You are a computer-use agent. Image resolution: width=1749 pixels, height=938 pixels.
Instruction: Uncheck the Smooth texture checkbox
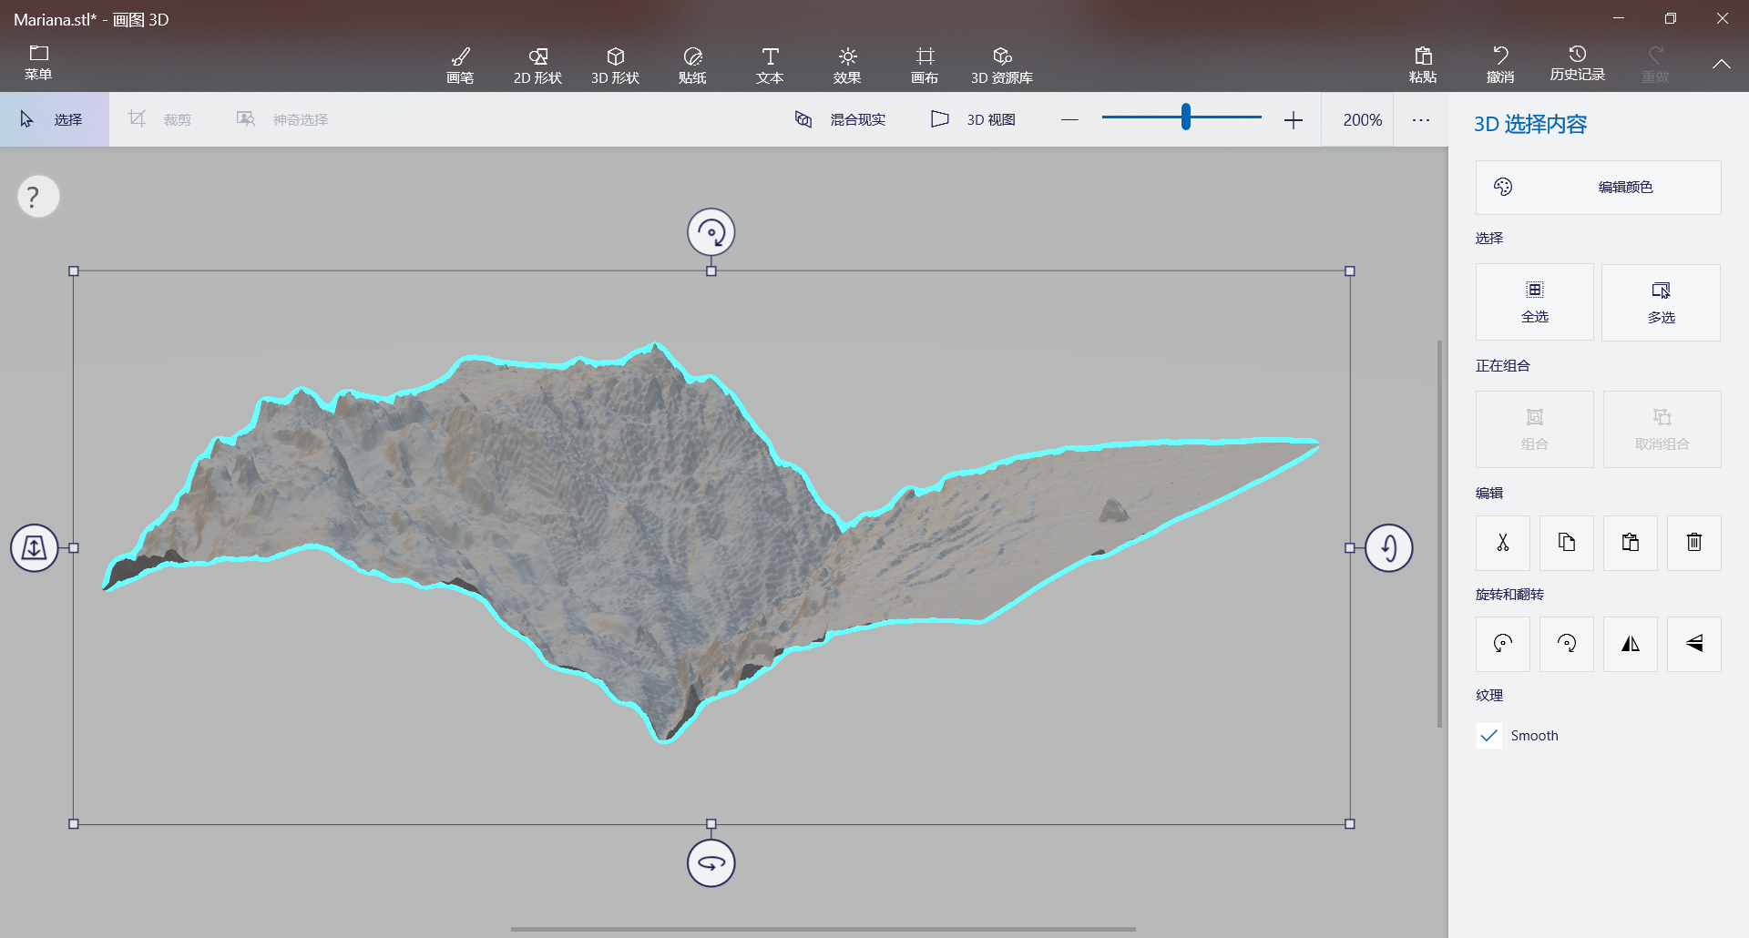click(1489, 736)
